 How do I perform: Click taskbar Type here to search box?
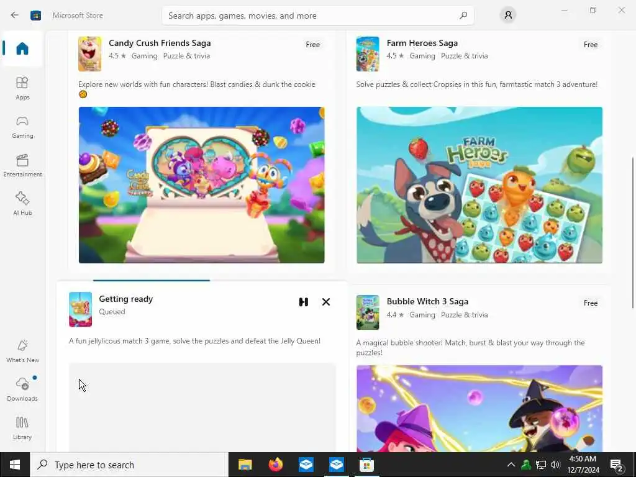click(x=130, y=465)
